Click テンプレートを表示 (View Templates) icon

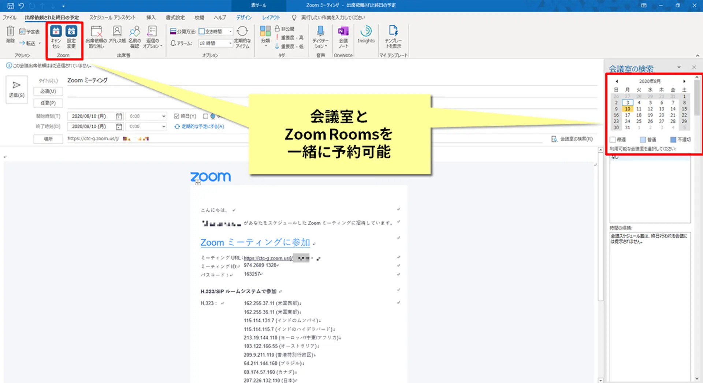coord(393,31)
